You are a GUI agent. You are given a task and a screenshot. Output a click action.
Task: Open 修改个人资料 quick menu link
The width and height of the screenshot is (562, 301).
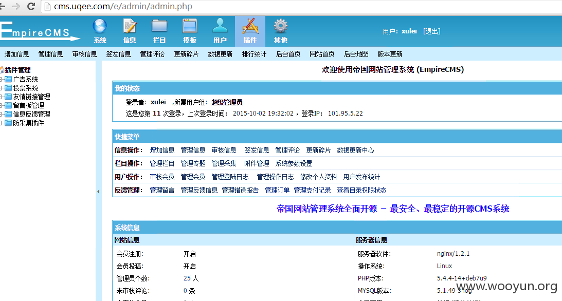[x=318, y=177]
